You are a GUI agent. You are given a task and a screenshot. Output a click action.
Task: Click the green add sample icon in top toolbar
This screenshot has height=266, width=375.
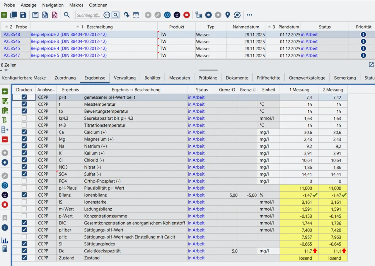click(4, 15)
